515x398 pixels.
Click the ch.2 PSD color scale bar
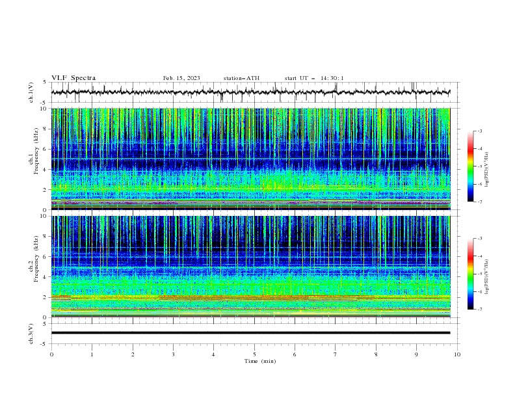(x=470, y=274)
